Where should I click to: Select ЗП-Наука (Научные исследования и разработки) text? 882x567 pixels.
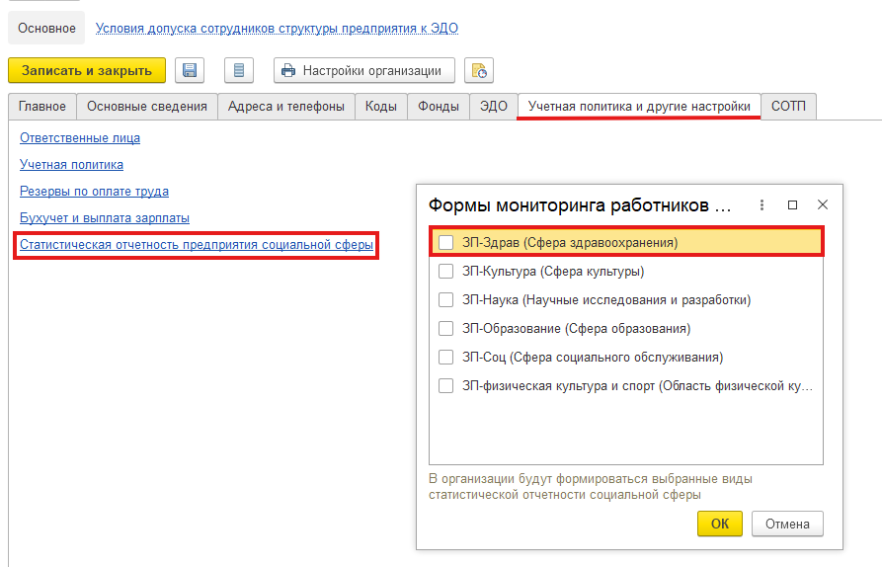tap(606, 300)
